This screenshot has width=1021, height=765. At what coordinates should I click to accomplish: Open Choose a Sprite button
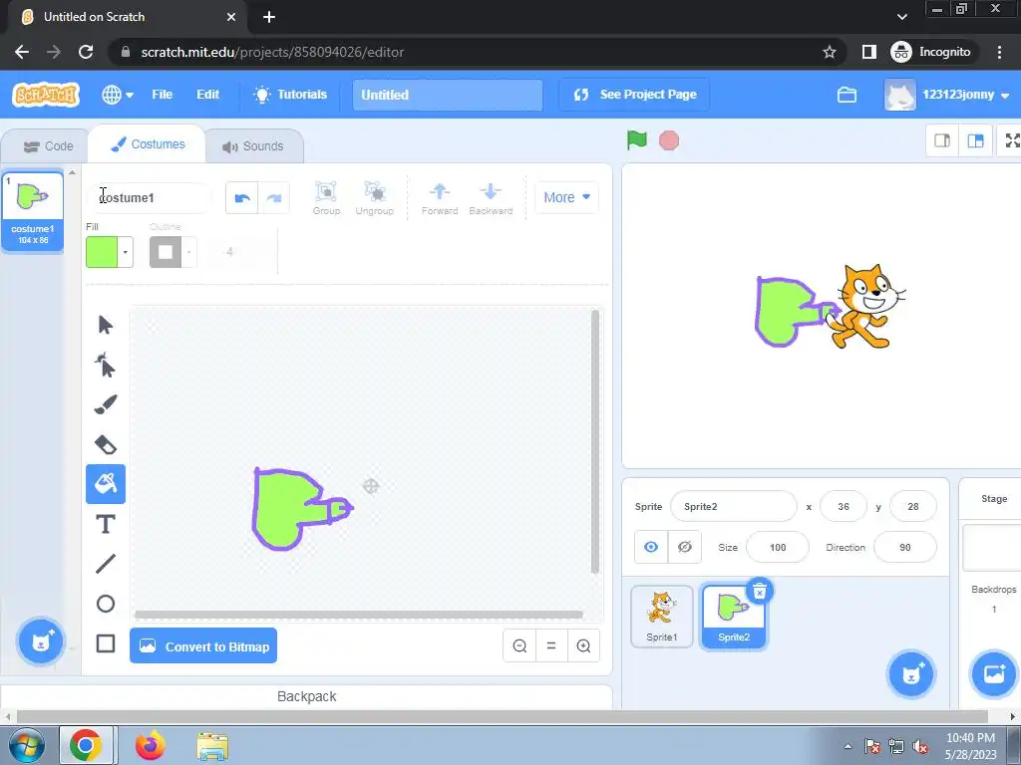(911, 674)
